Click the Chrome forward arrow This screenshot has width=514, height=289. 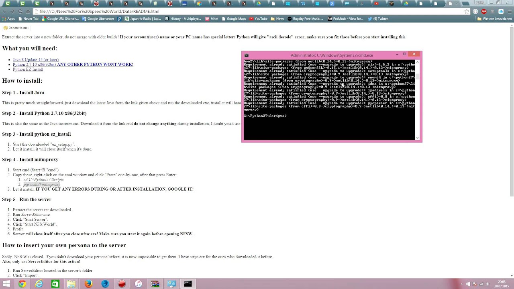[x=12, y=11]
